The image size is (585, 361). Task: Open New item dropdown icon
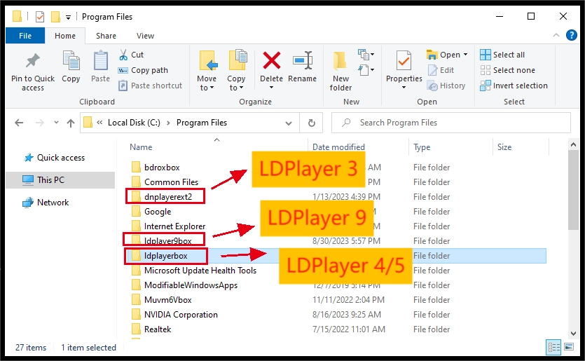coord(366,55)
